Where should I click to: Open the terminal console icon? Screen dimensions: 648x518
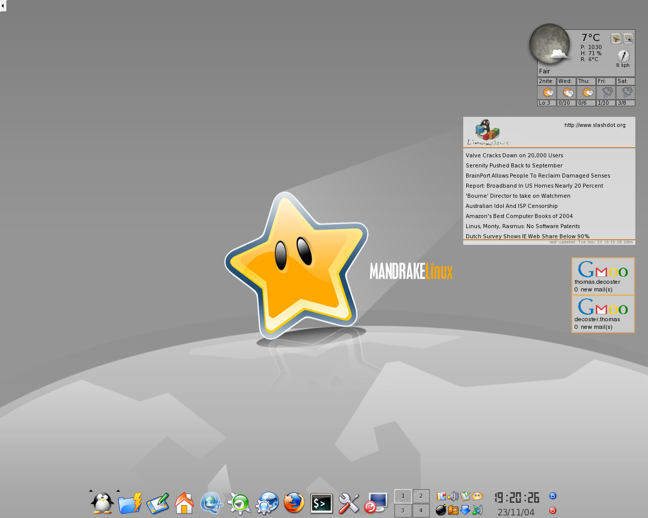click(x=321, y=503)
